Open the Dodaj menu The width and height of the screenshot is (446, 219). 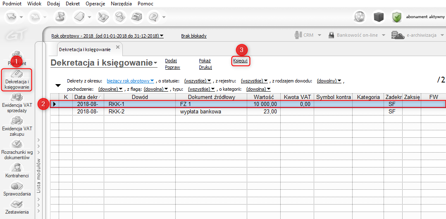[53, 4]
